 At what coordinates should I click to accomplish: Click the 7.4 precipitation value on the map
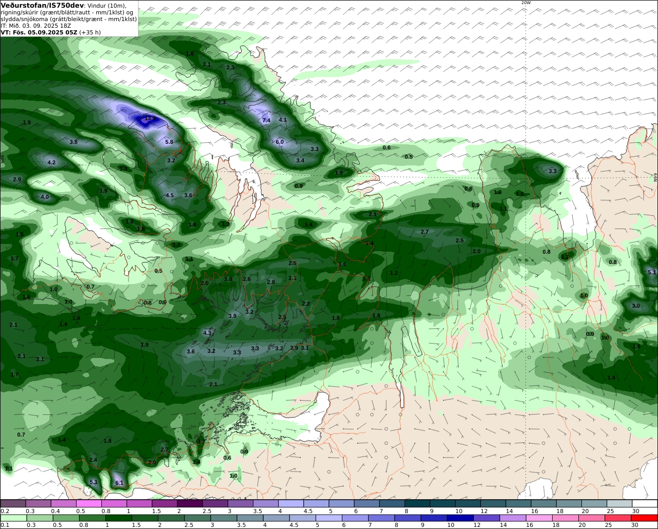point(266,120)
